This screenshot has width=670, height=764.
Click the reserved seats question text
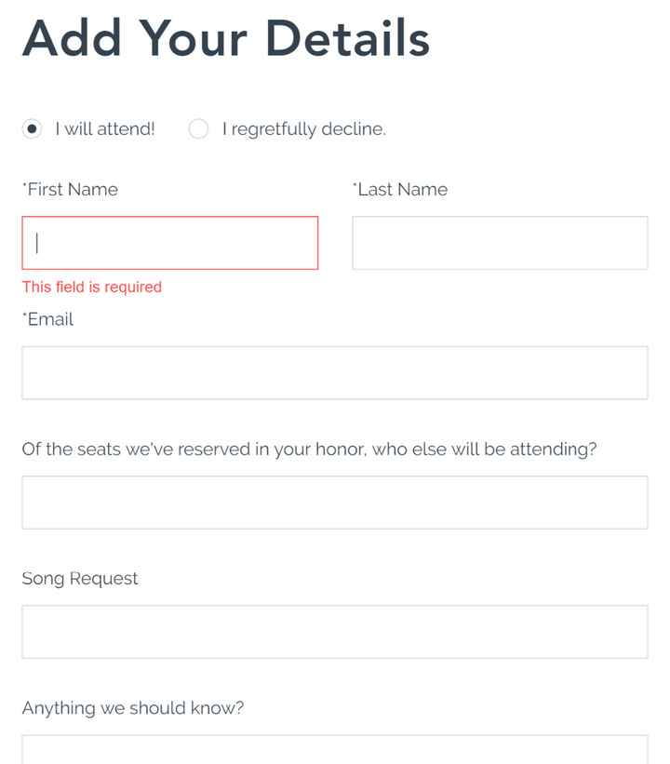(x=309, y=449)
